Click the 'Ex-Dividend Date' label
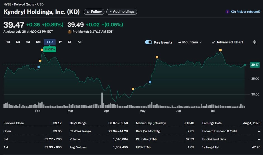Screen dimensions: 263x155 tap(214, 139)
